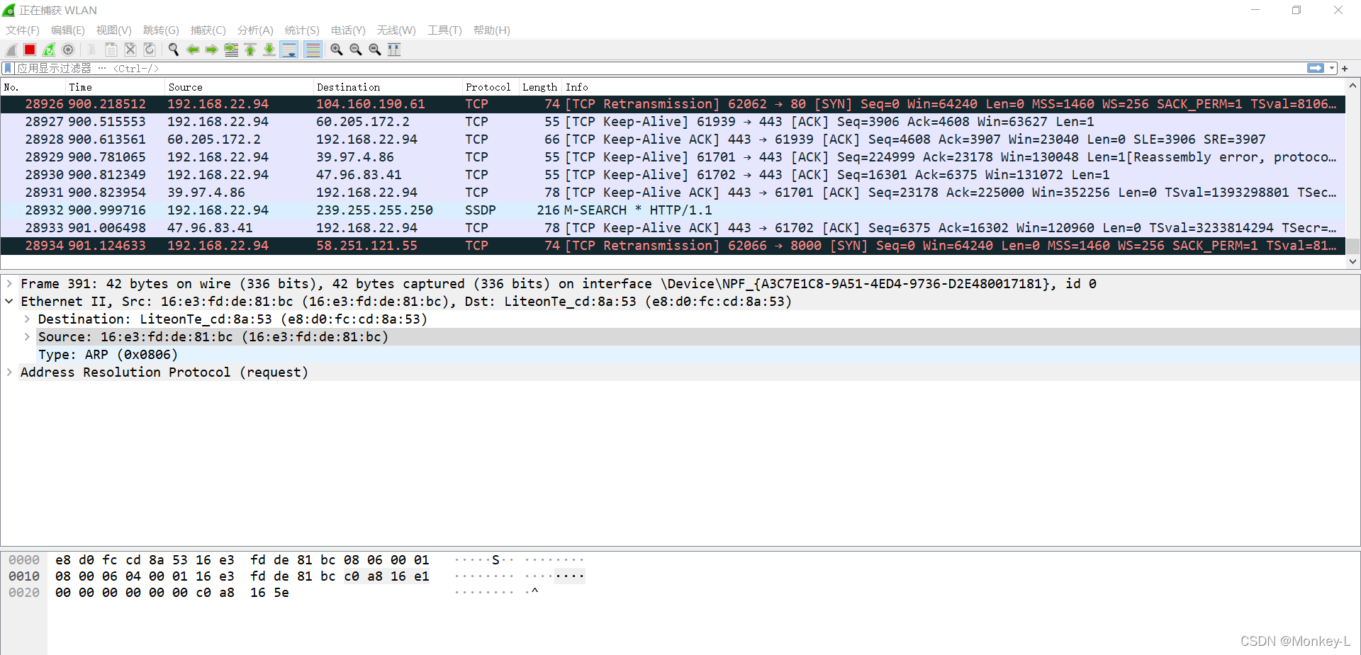1361x655 pixels.
Task: Zoom in packet text
Action: pyautogui.click(x=337, y=50)
